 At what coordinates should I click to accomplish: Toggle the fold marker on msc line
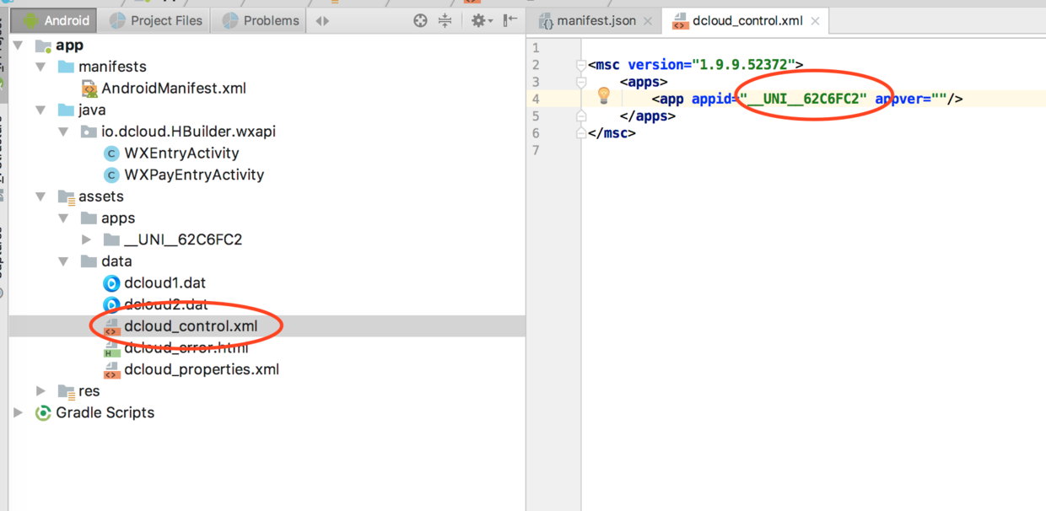coord(581,65)
